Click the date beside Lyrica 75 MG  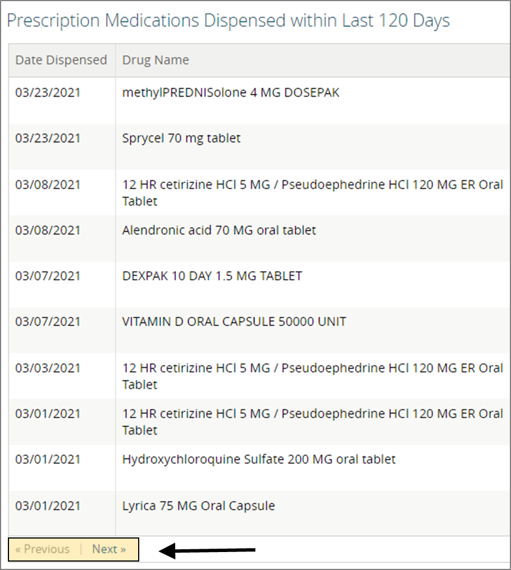click(x=48, y=506)
